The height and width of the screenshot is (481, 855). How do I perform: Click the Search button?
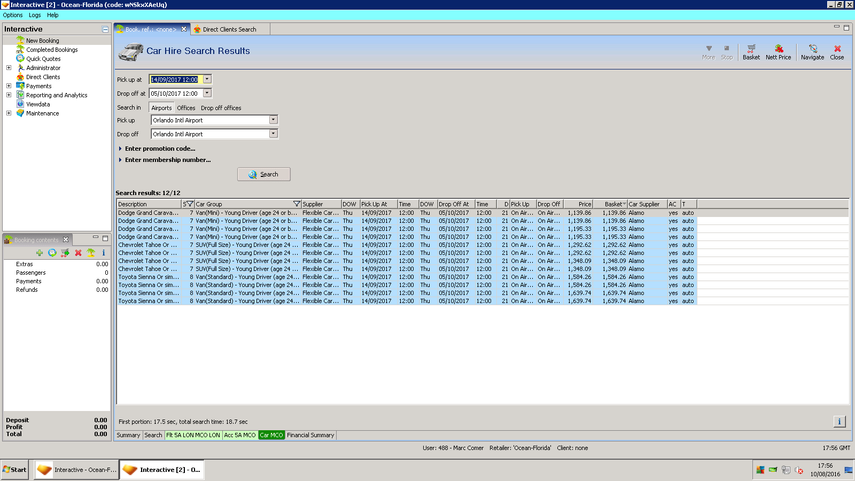click(x=264, y=174)
